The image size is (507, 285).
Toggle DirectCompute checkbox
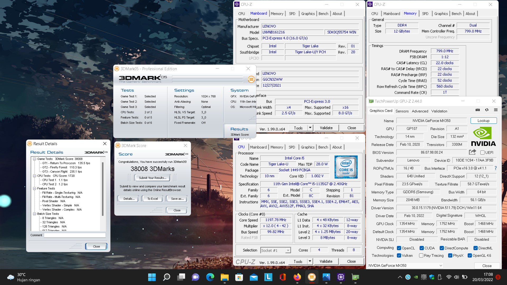click(x=442, y=248)
